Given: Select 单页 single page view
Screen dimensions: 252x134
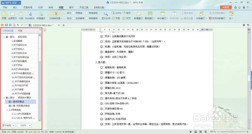Looking at the screenshot, I should coord(127,13).
